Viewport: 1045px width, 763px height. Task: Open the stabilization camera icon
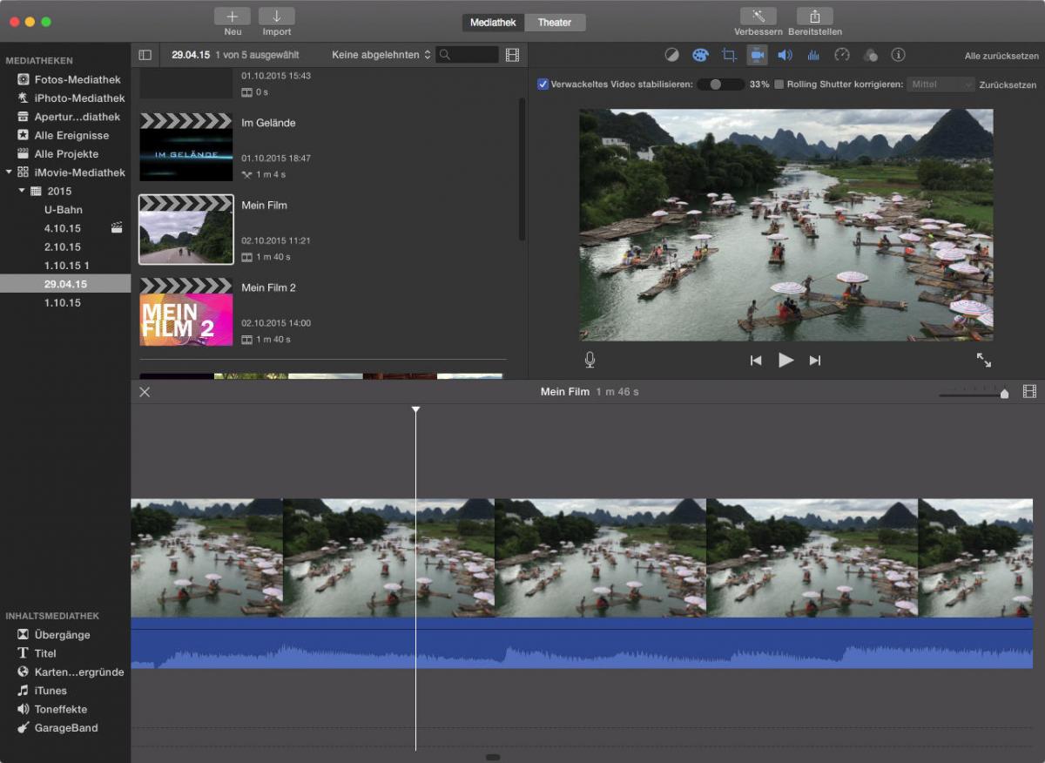point(757,55)
